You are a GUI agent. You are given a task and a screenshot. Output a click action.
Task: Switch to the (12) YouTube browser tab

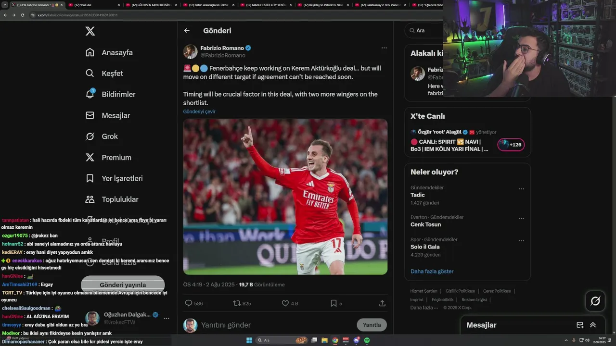coord(94,5)
